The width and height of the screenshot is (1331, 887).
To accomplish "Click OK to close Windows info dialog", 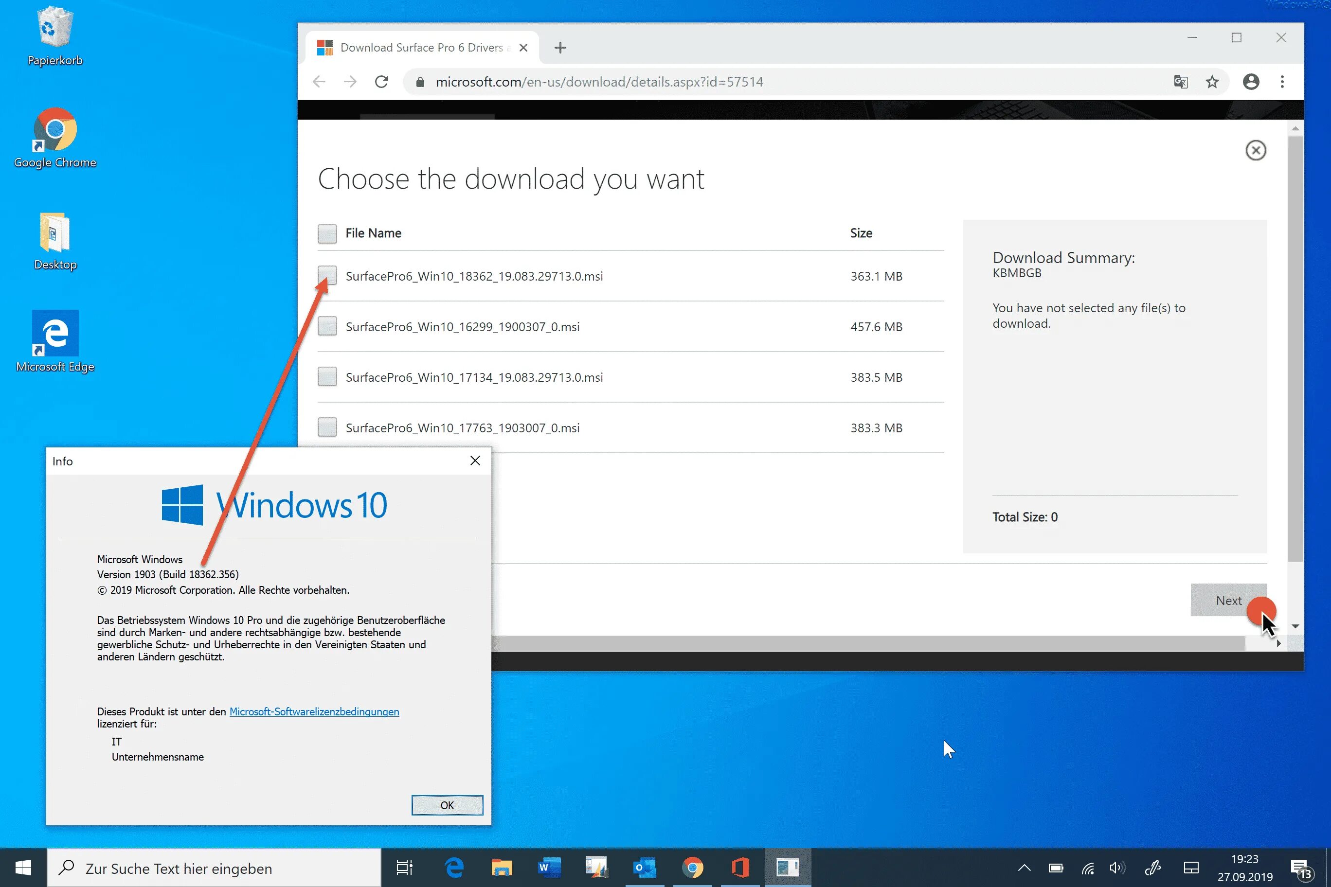I will click(448, 804).
